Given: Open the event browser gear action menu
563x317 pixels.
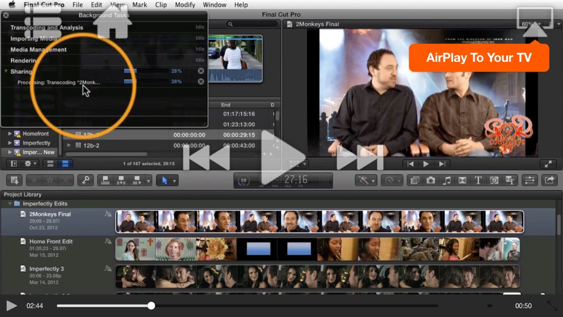Looking at the screenshot, I should click(30, 164).
